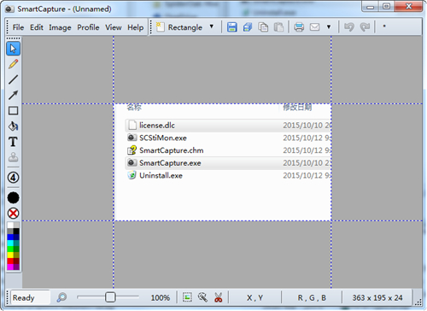Viewport: 427px width, 311px height.
Task: Activate the arrow line drawing tool
Action: click(x=13, y=95)
